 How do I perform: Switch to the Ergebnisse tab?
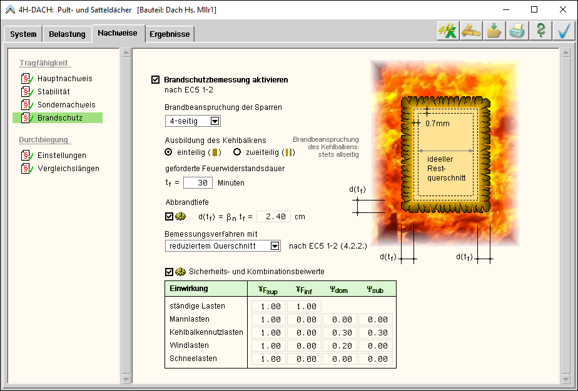[x=170, y=34]
